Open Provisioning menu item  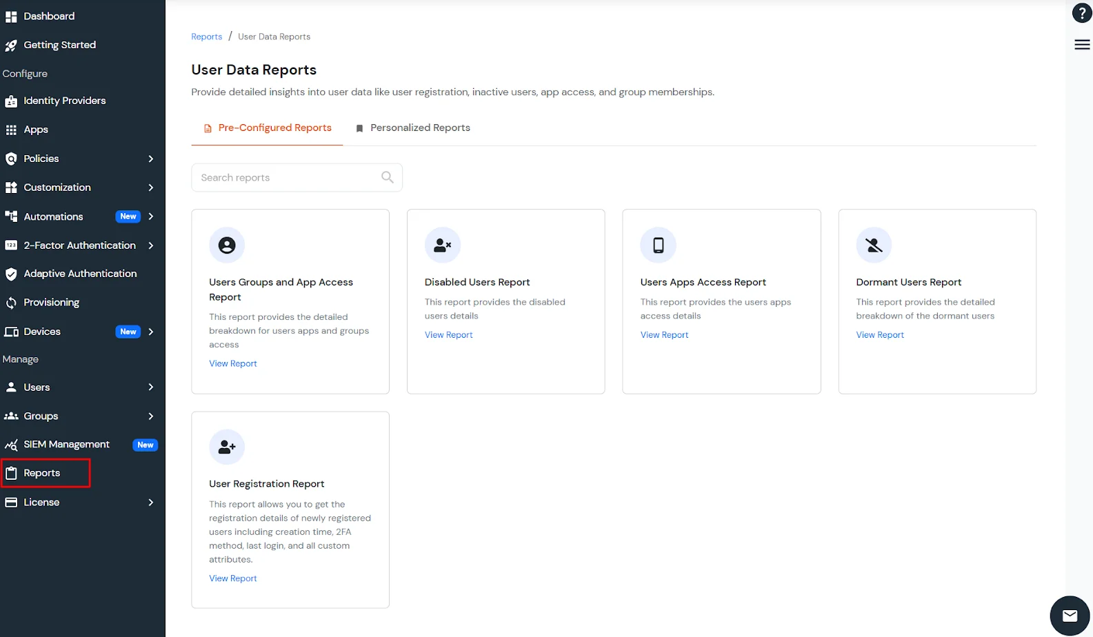[51, 303]
